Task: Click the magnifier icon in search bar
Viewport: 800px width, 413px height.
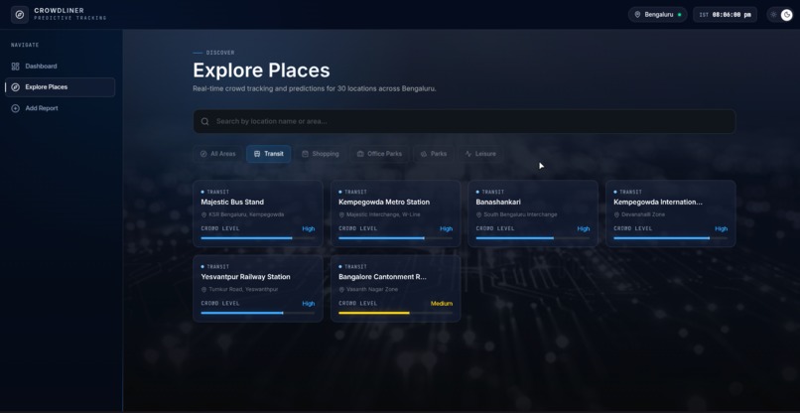Action: [205, 121]
